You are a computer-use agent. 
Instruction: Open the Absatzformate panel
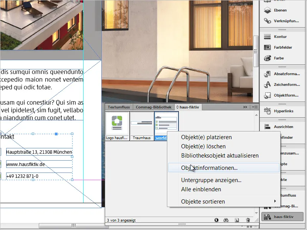coord(282,74)
